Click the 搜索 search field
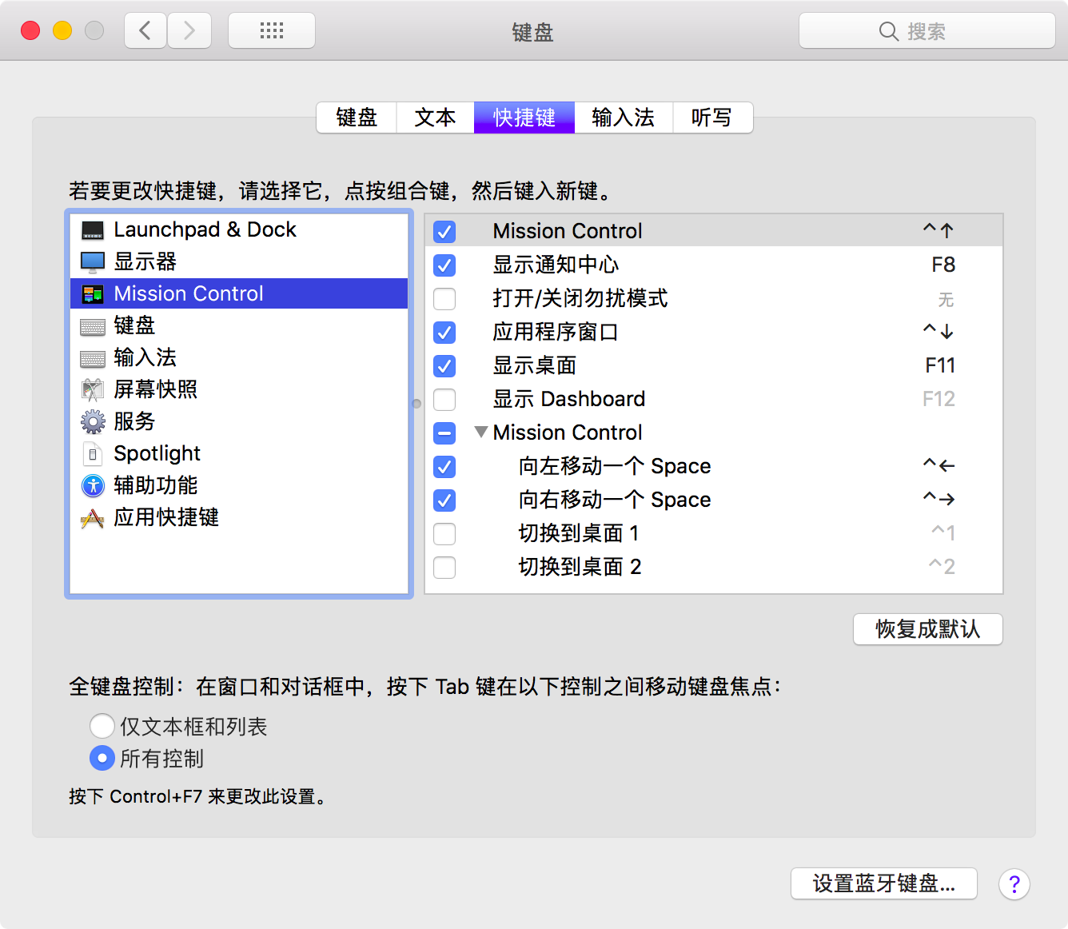The width and height of the screenshot is (1068, 929). click(x=927, y=30)
